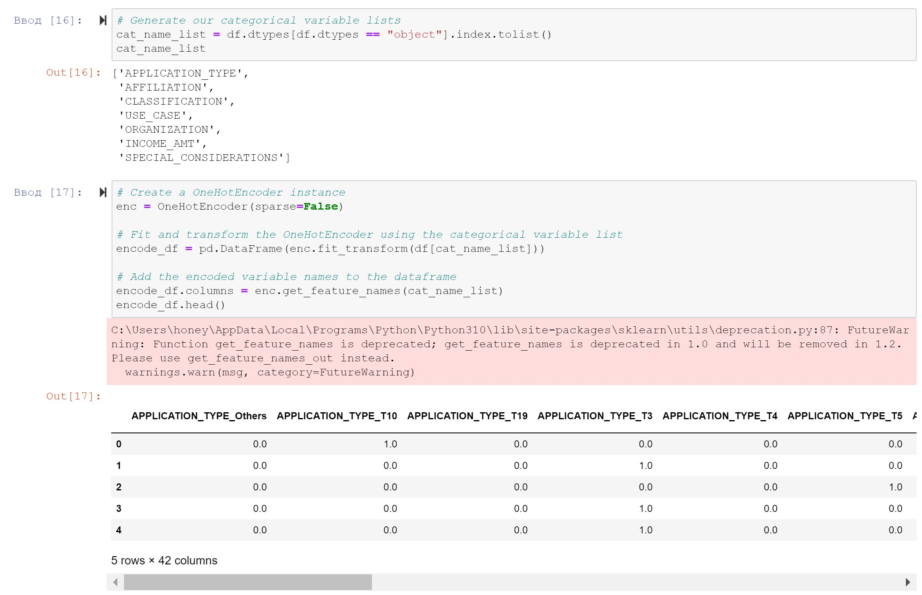Click the APPLICATION_TYPE_T19 column header
Screen dimensions: 922x595
[x=467, y=416]
